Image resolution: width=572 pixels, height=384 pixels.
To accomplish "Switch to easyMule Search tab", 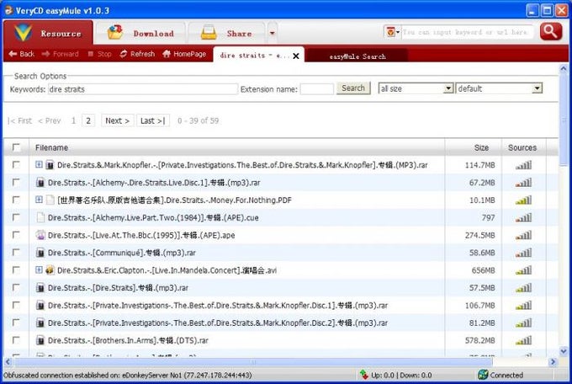I will click(357, 56).
